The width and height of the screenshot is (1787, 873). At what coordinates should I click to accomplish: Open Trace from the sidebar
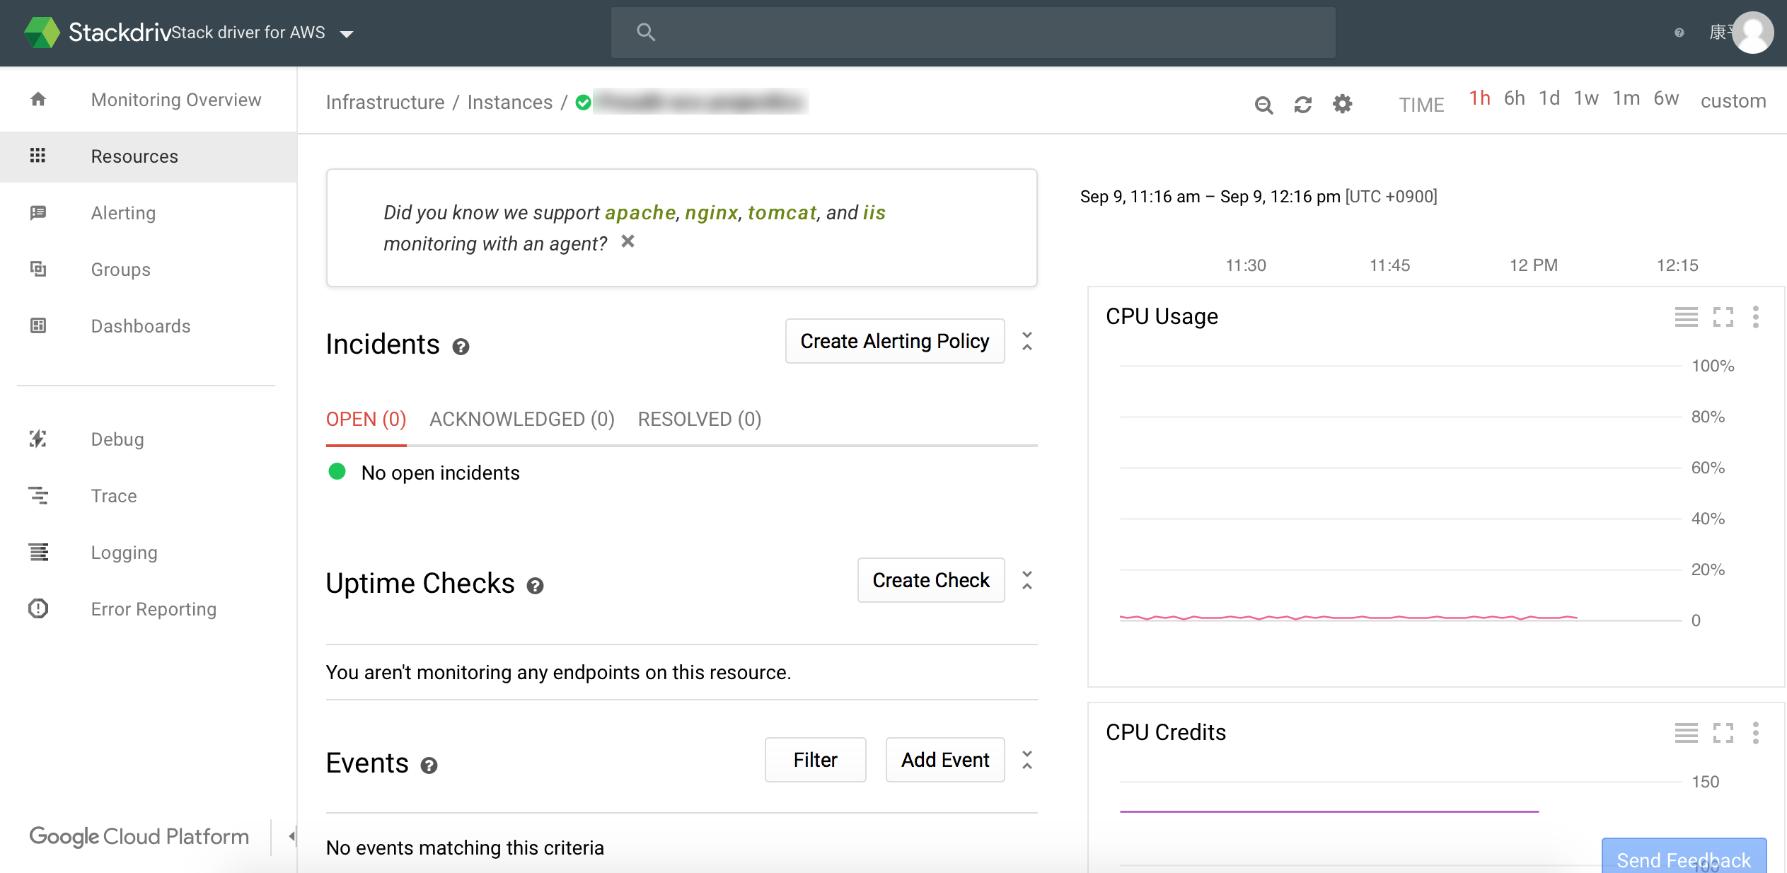113,495
